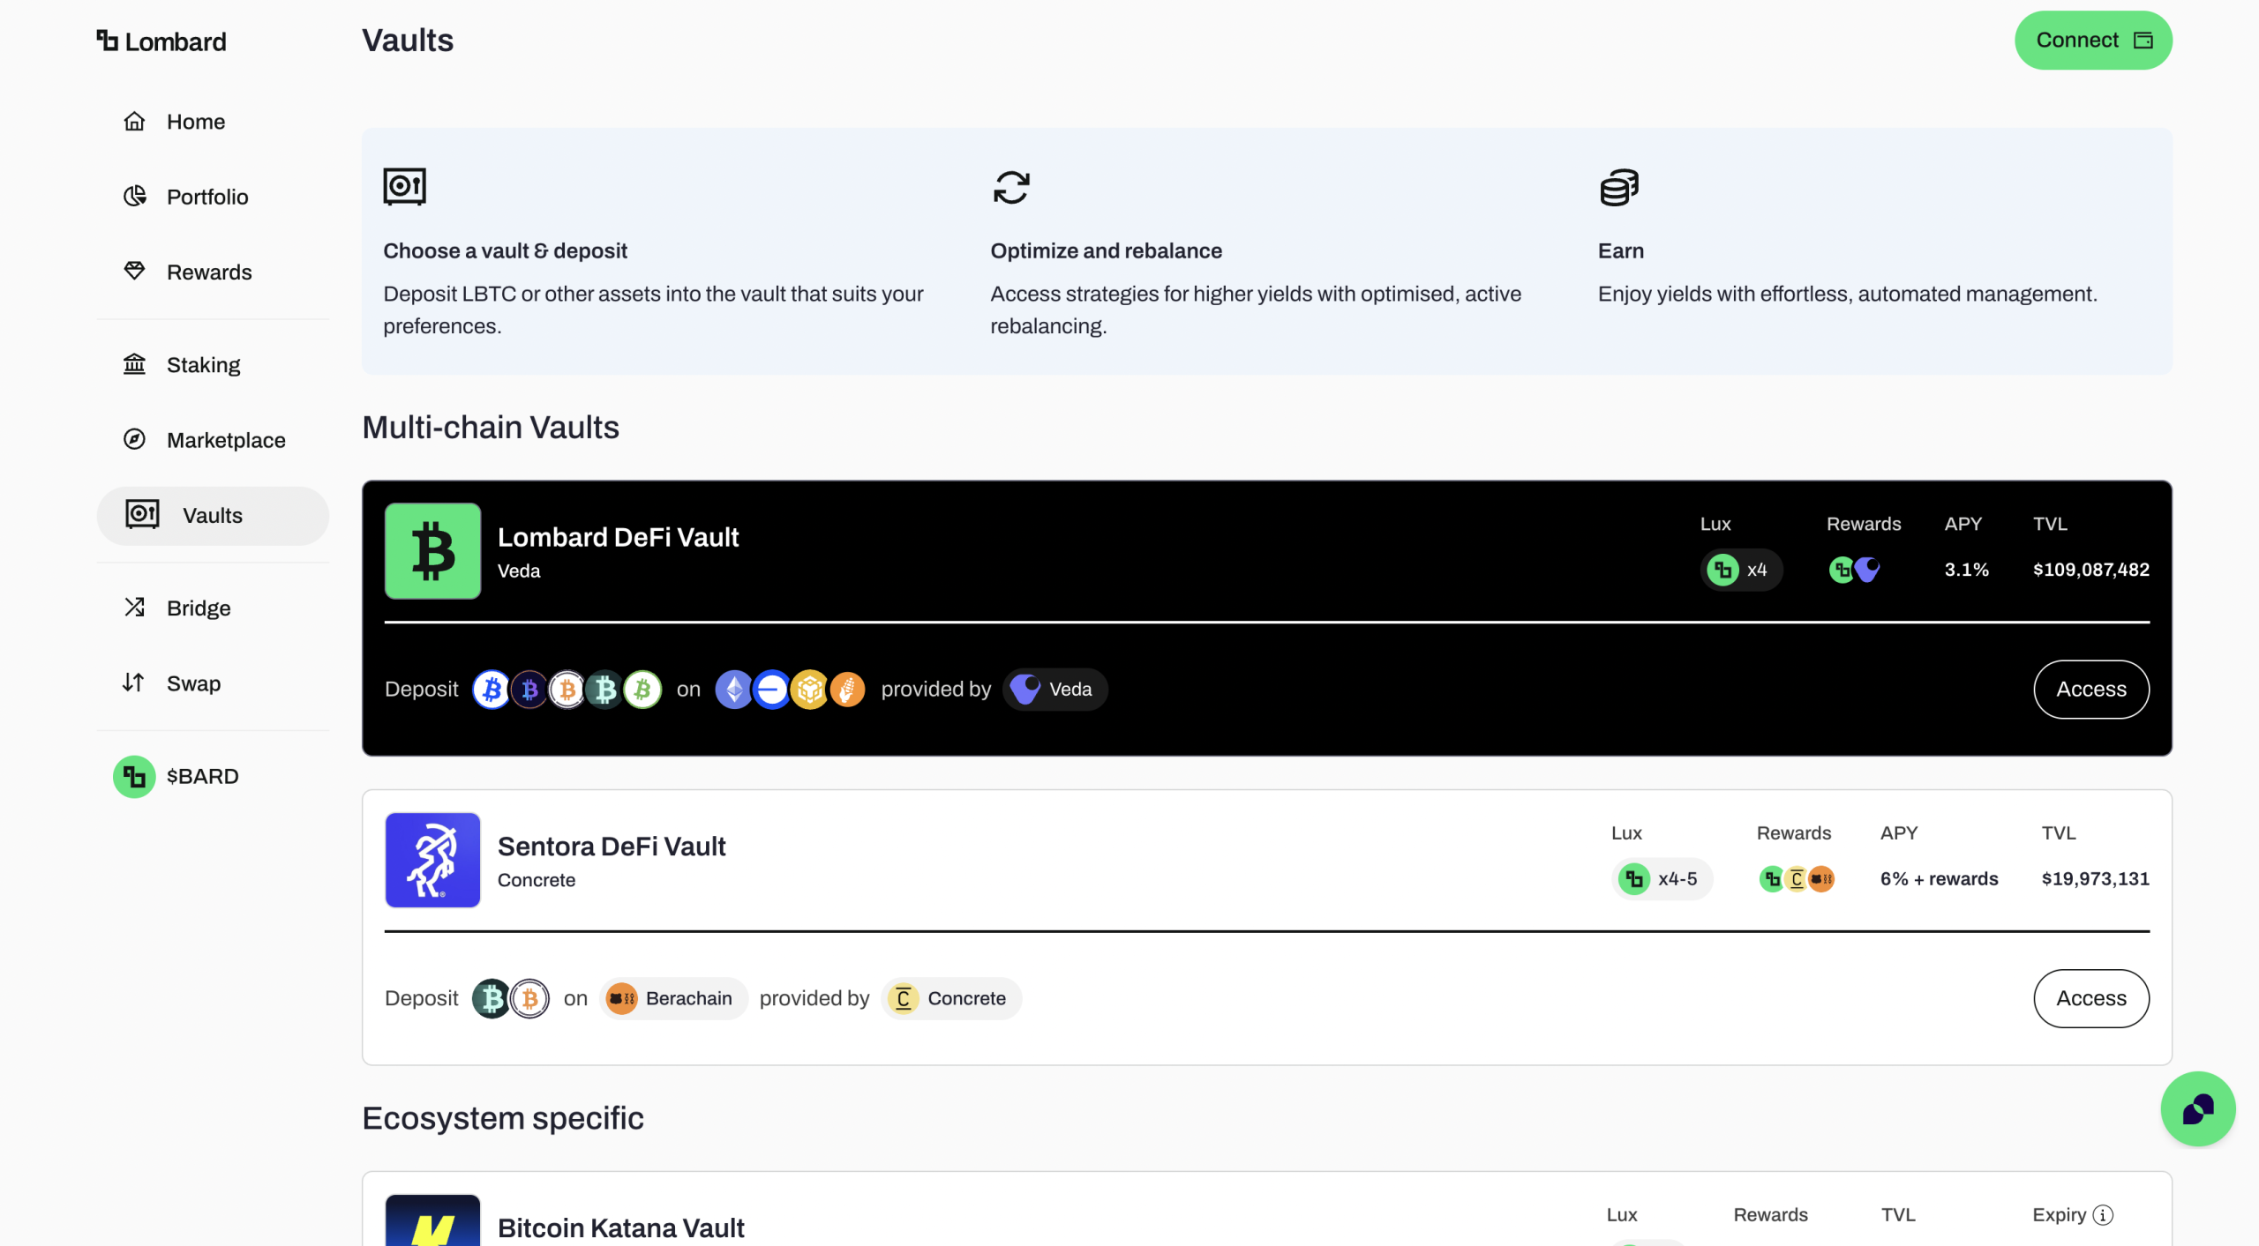2259x1246 pixels.
Task: Click the Ethereum chain icon
Action: 733,690
